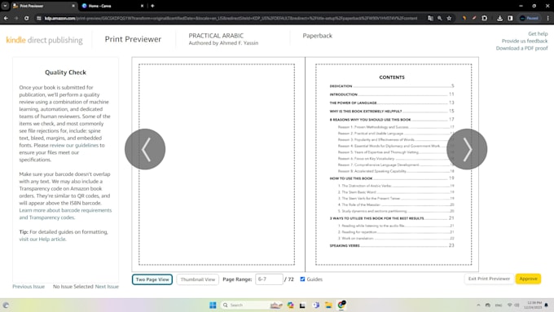Click the browser address bar URL
Viewport: 554px width, 312px height.
pyautogui.click(x=231, y=18)
